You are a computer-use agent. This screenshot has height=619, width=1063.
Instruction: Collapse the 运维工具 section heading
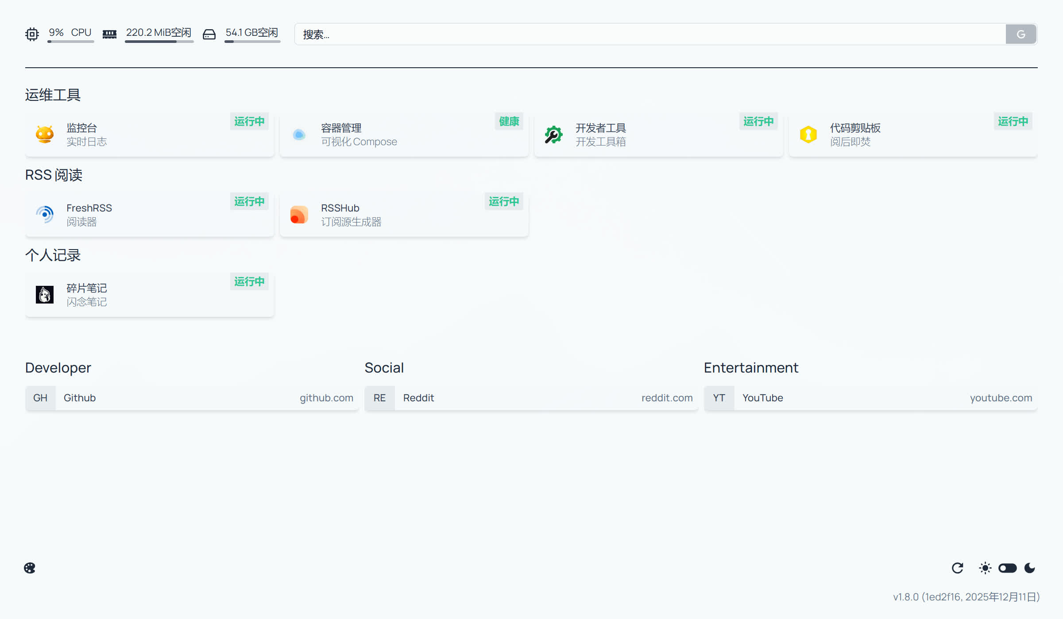point(53,95)
